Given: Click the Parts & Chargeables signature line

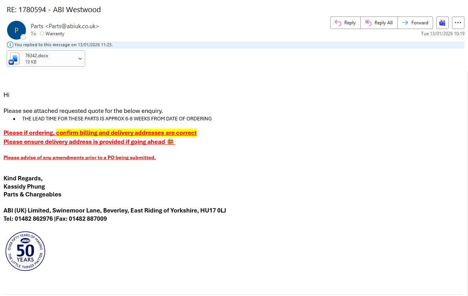Looking at the screenshot, I should (32, 194).
